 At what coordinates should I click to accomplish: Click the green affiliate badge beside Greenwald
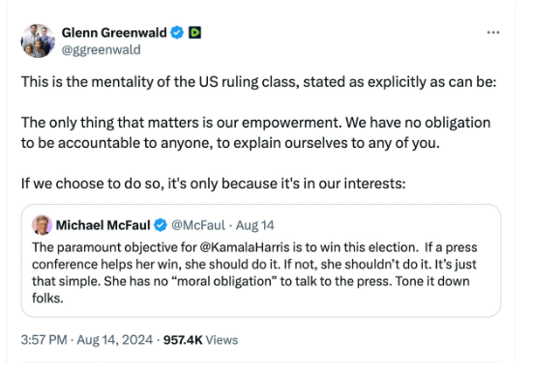[194, 33]
